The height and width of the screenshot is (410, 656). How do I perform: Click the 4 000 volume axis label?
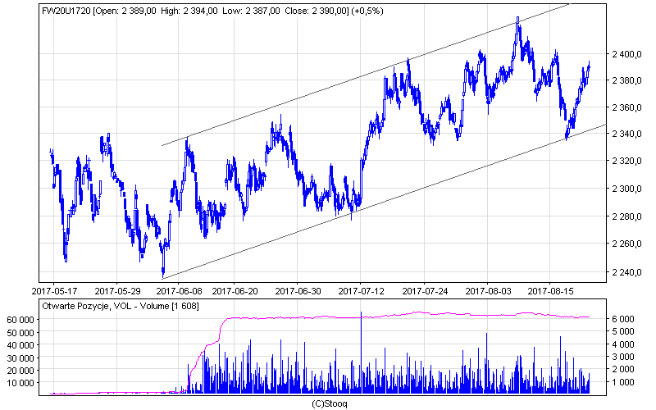tap(623, 344)
